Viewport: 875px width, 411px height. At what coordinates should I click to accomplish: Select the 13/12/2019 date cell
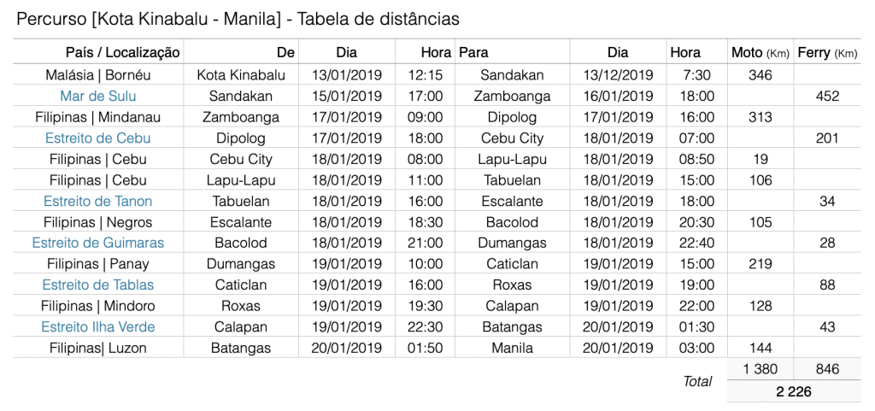pos(618,75)
